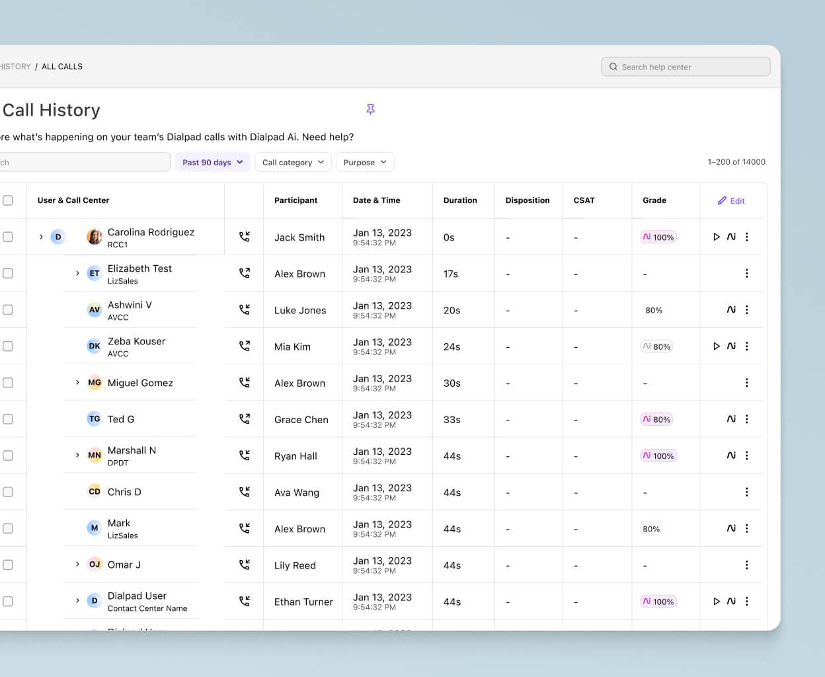Open Ai icon for Ryan Hall call
The width and height of the screenshot is (825, 677).
click(x=731, y=456)
